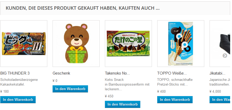The image size is (232, 110).
Task: Add Jikatabi to the Warenkorb
Action: click(220, 99)
